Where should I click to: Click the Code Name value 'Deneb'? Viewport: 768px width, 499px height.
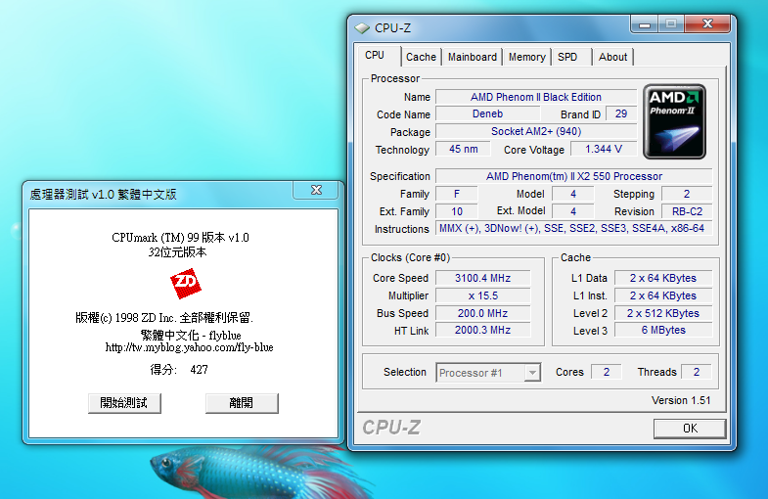click(x=487, y=114)
